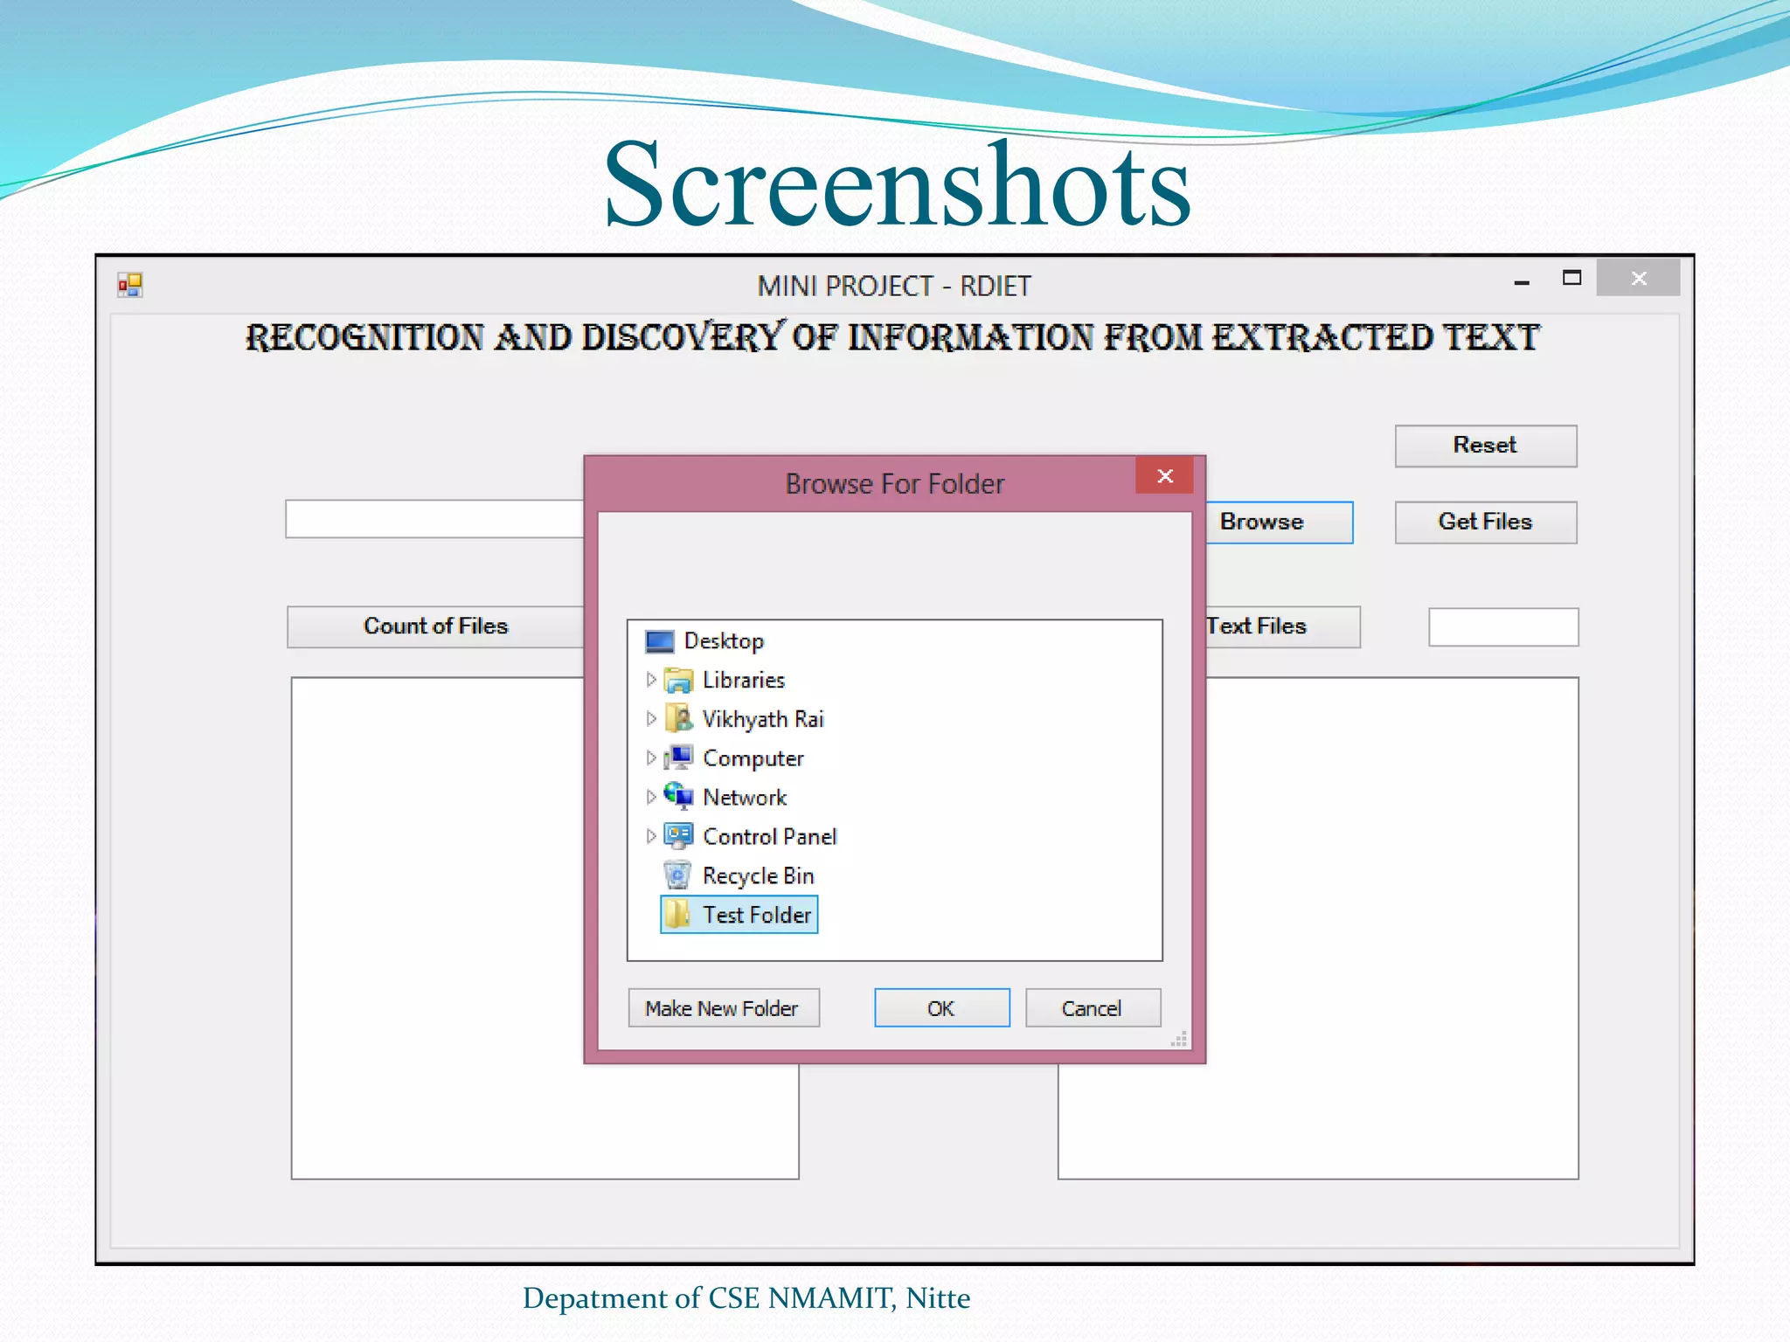
Task: Click the Text Files button
Action: click(x=1283, y=626)
